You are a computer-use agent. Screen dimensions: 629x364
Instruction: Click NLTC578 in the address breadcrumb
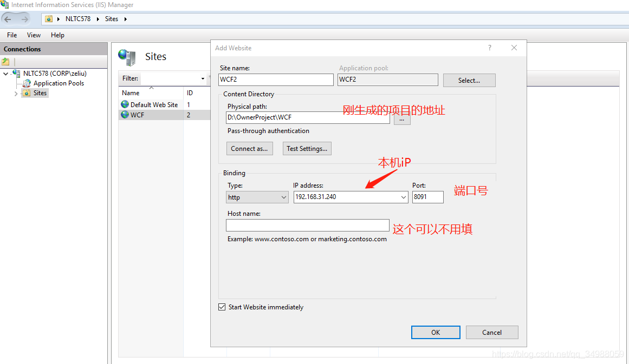click(x=78, y=19)
